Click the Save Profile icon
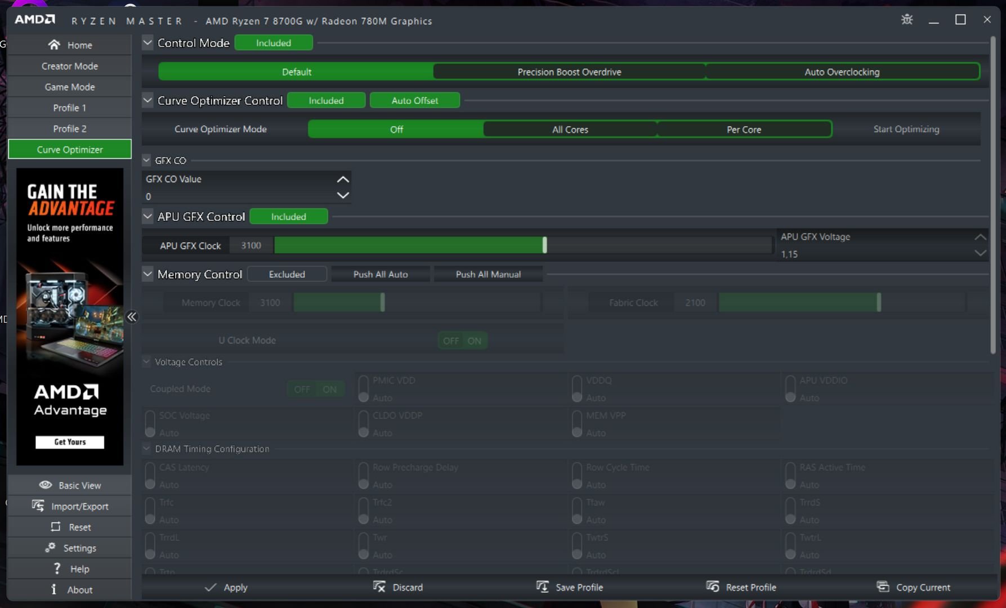The image size is (1006, 608). tap(542, 587)
